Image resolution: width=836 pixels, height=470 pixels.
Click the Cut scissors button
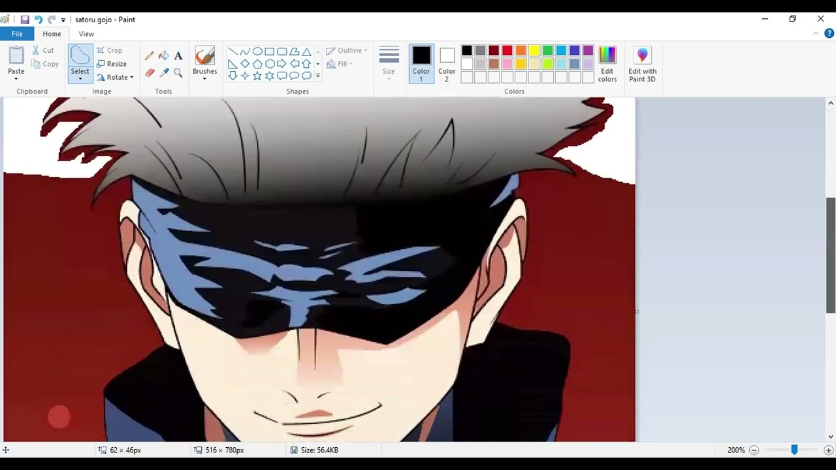tap(43, 50)
